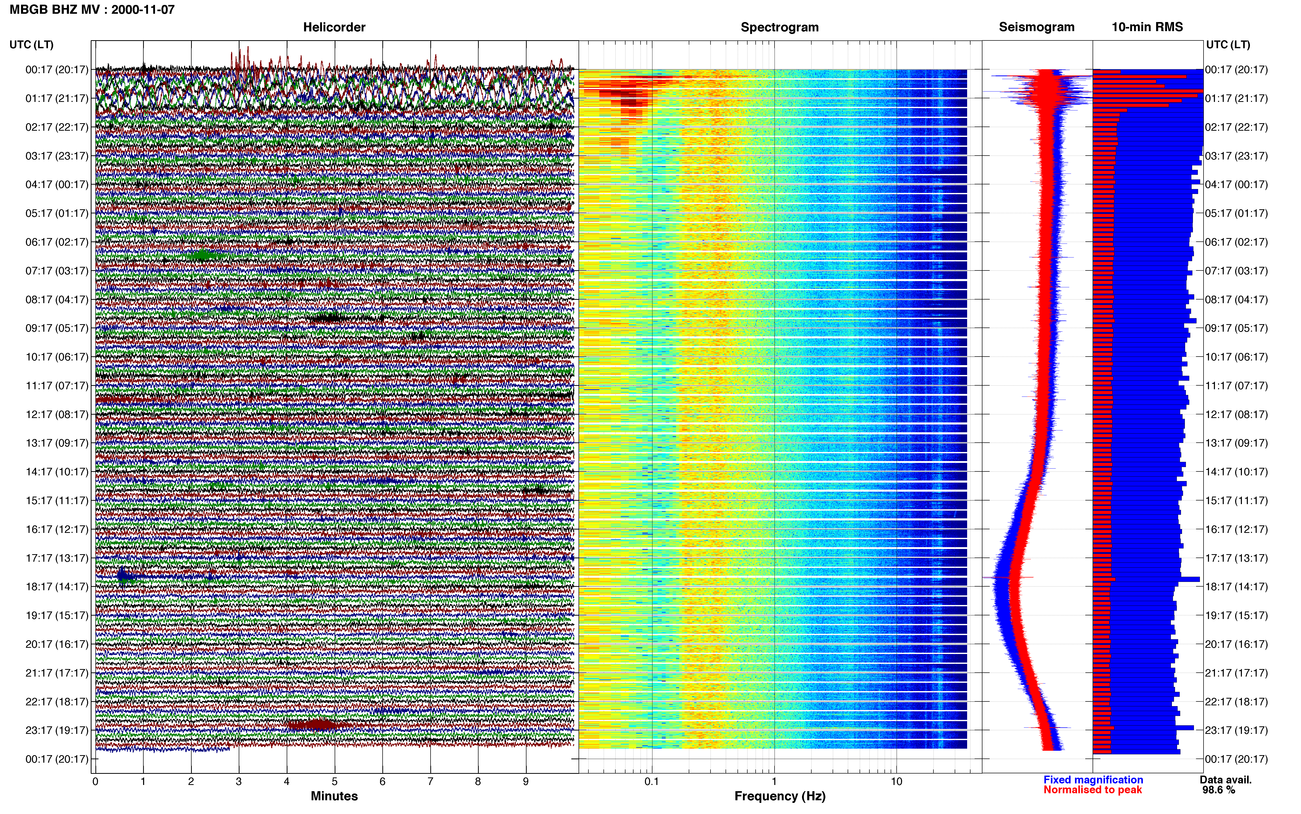Click right time label '05:17 (01:17)'
The image size is (1301, 814).
(x=1236, y=213)
